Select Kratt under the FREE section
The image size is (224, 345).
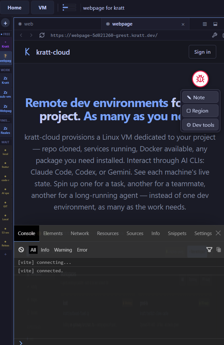click(x=6, y=44)
